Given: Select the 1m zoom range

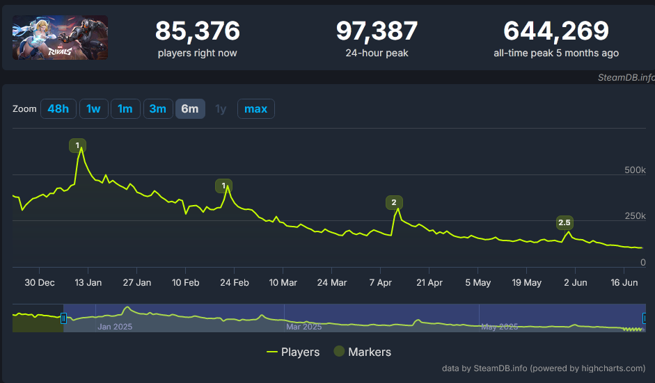Looking at the screenshot, I should click(x=125, y=109).
